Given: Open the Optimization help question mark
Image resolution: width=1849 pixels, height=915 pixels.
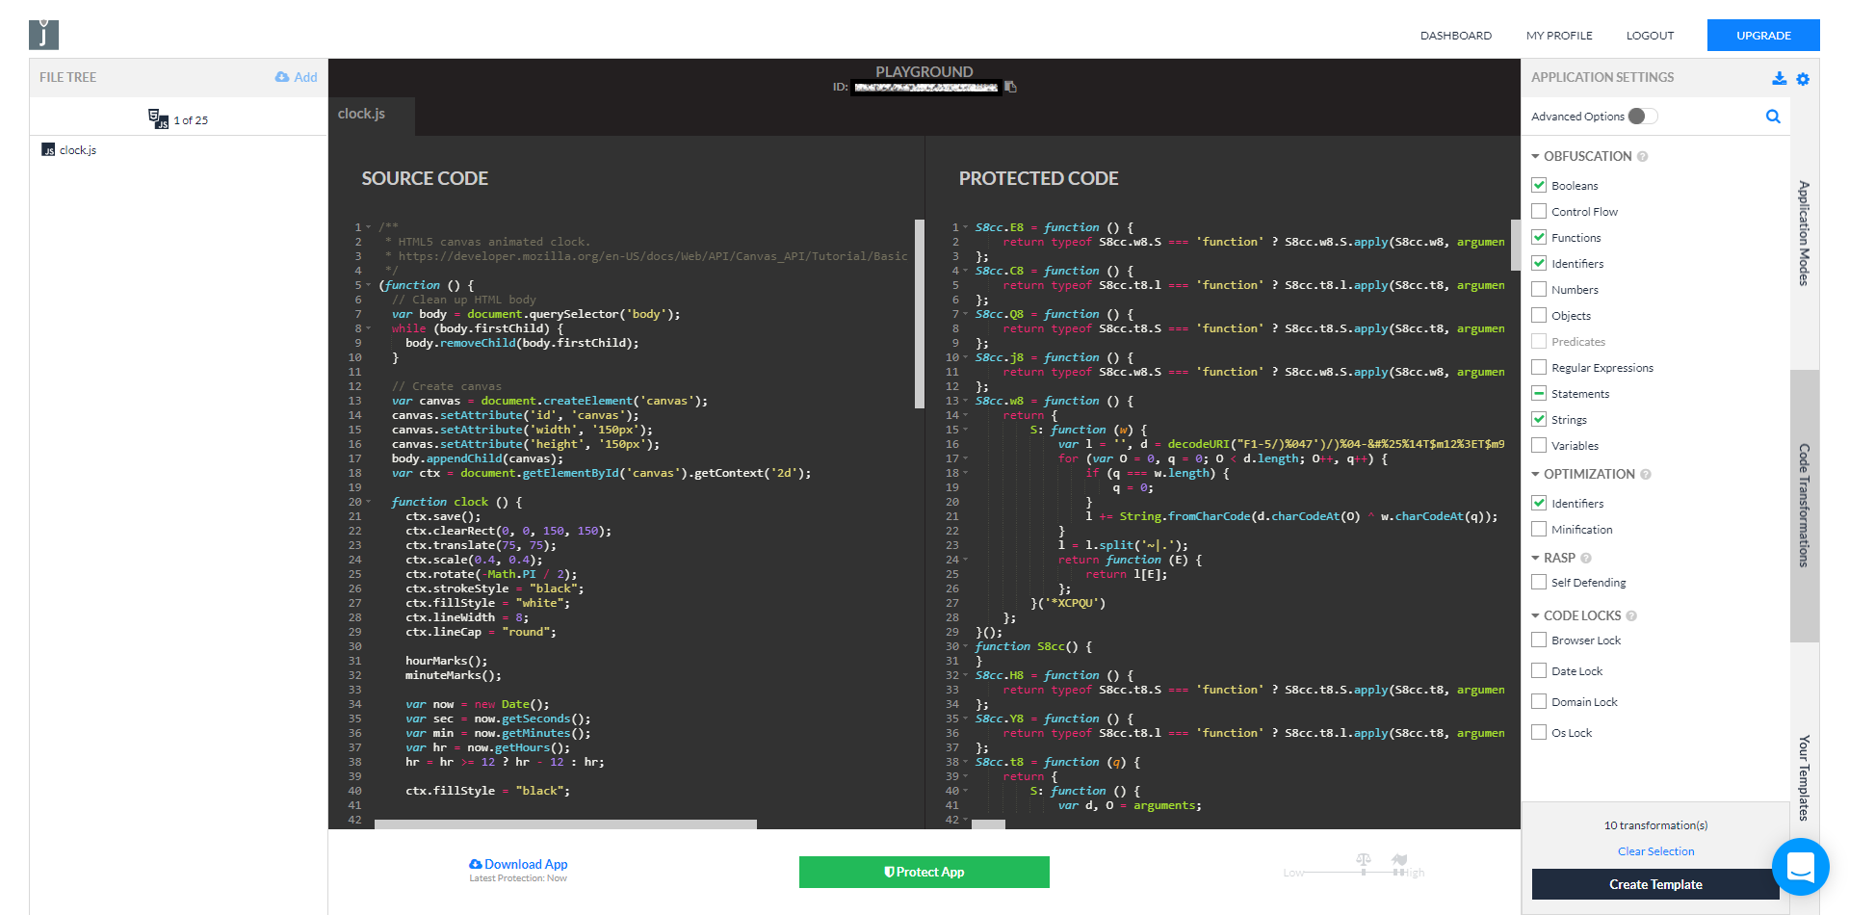Looking at the screenshot, I should (1646, 474).
